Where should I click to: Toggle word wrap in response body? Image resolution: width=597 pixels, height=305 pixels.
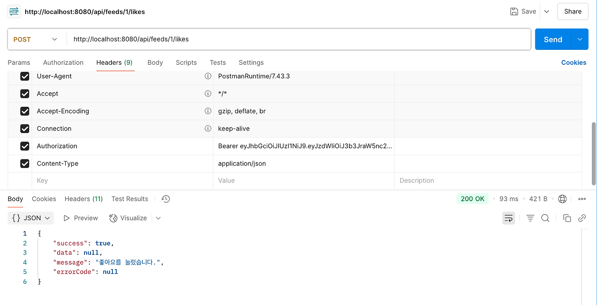[508, 218]
